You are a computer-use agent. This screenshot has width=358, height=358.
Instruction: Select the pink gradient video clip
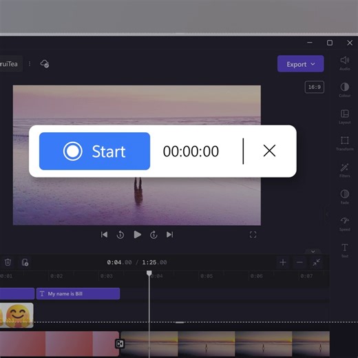click(59, 344)
